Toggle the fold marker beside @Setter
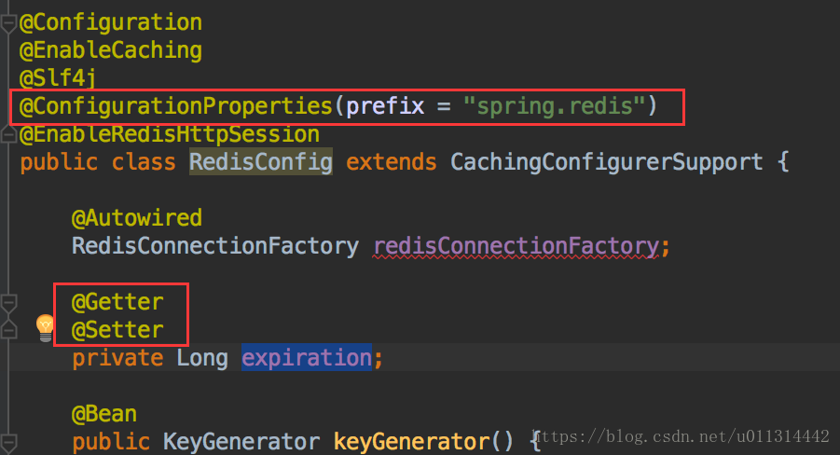Viewport: 840px width, 455px height. 8,329
